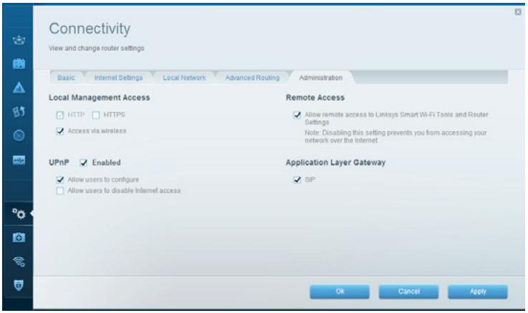Open Media Prioritization sidebar icon
This screenshot has height=313, width=528.
pos(19,112)
